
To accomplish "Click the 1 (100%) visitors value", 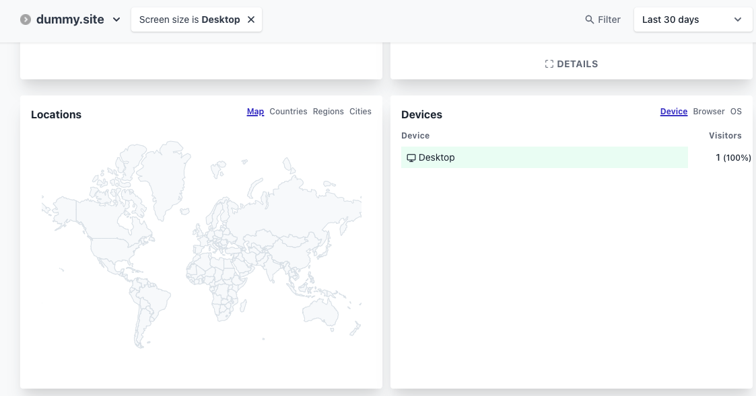I will point(733,157).
